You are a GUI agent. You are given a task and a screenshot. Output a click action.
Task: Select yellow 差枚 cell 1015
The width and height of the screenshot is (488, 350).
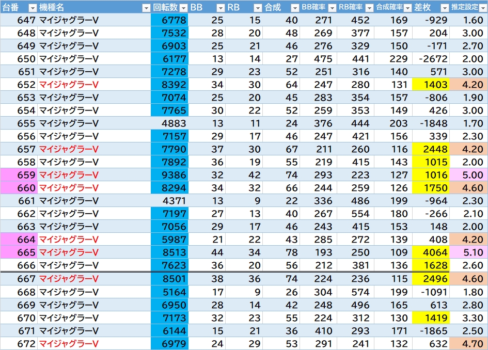click(x=431, y=162)
